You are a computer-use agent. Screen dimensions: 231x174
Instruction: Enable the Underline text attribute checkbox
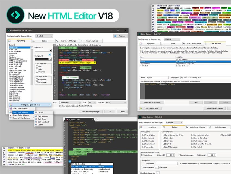[37, 72]
